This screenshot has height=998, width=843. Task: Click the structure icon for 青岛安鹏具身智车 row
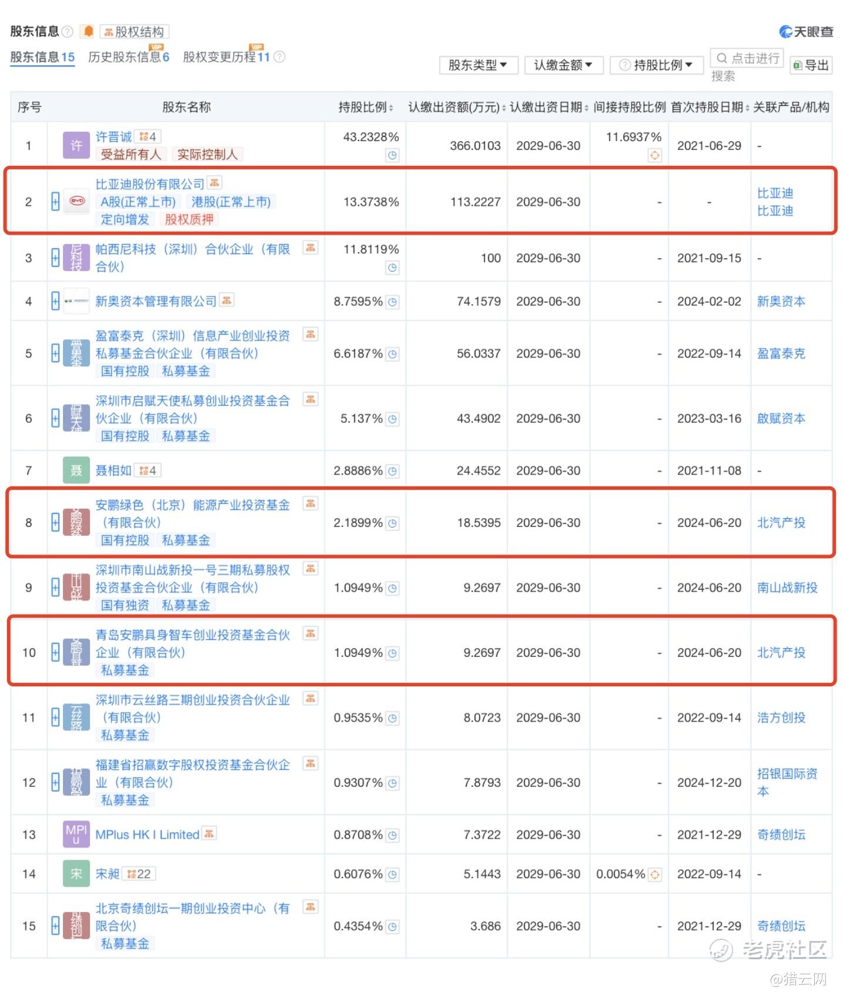pos(310,633)
